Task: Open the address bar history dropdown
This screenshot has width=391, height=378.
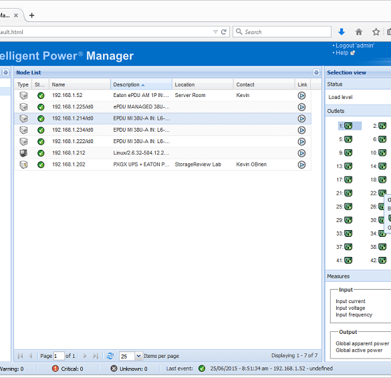Action: (x=215, y=31)
